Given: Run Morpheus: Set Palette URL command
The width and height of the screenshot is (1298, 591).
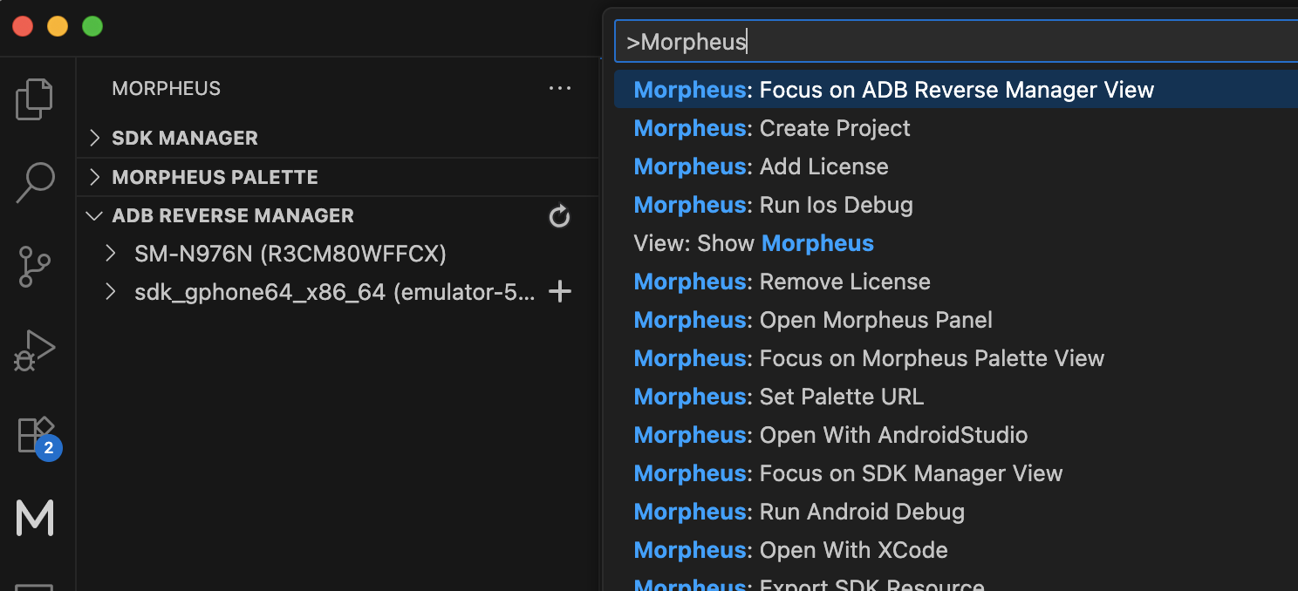Looking at the screenshot, I should (956, 397).
